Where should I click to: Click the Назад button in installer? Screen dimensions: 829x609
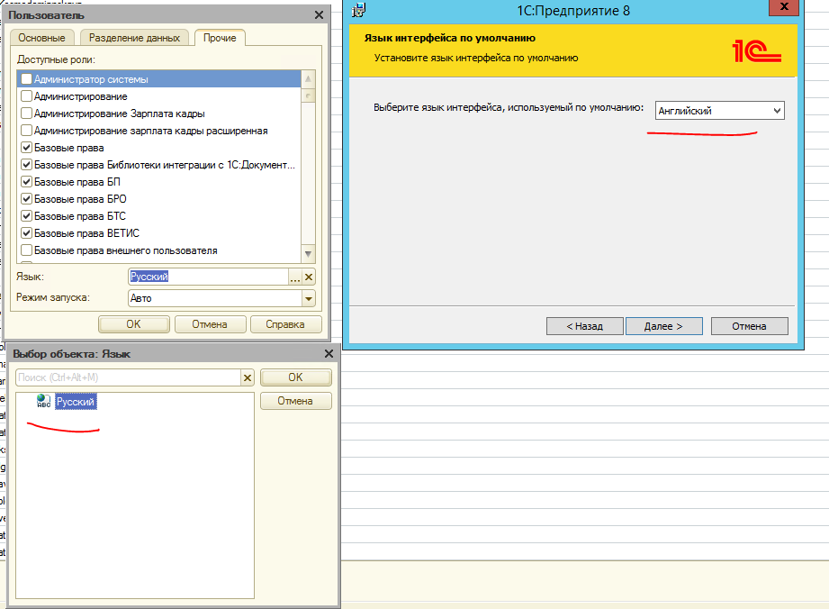tap(585, 326)
